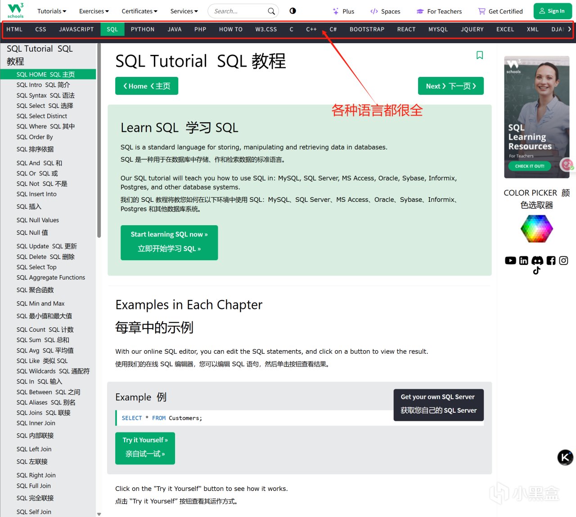
Task: Switch to the JAVASCRIPT tab
Action: pos(76,29)
